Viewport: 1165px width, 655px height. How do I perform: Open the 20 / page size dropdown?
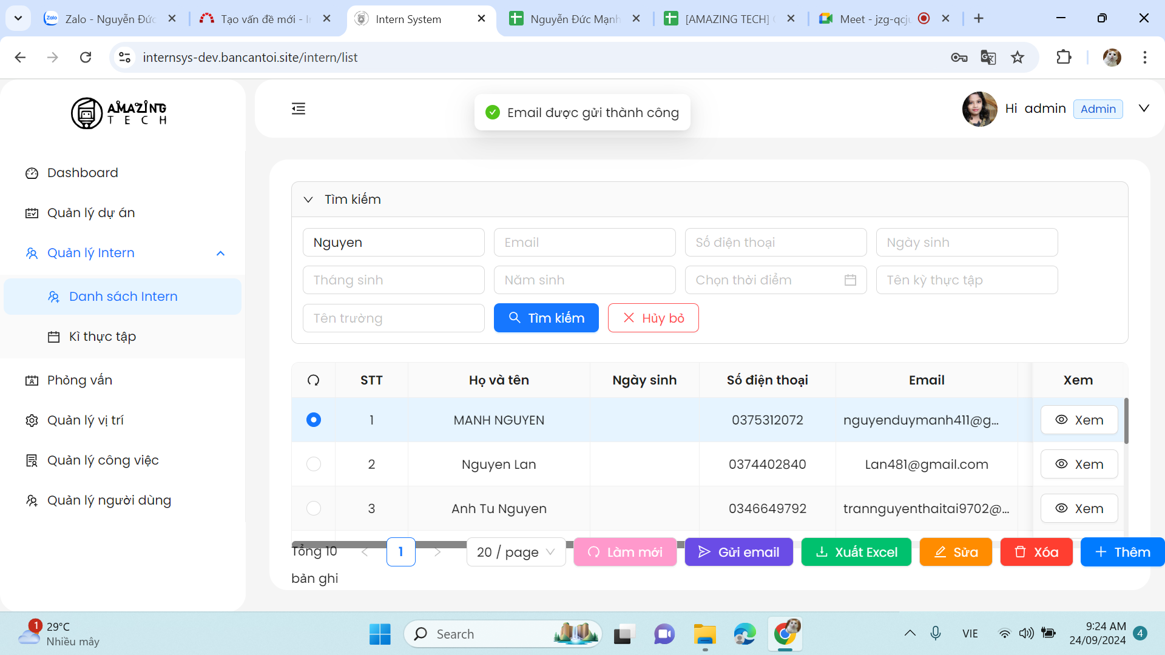click(x=516, y=552)
